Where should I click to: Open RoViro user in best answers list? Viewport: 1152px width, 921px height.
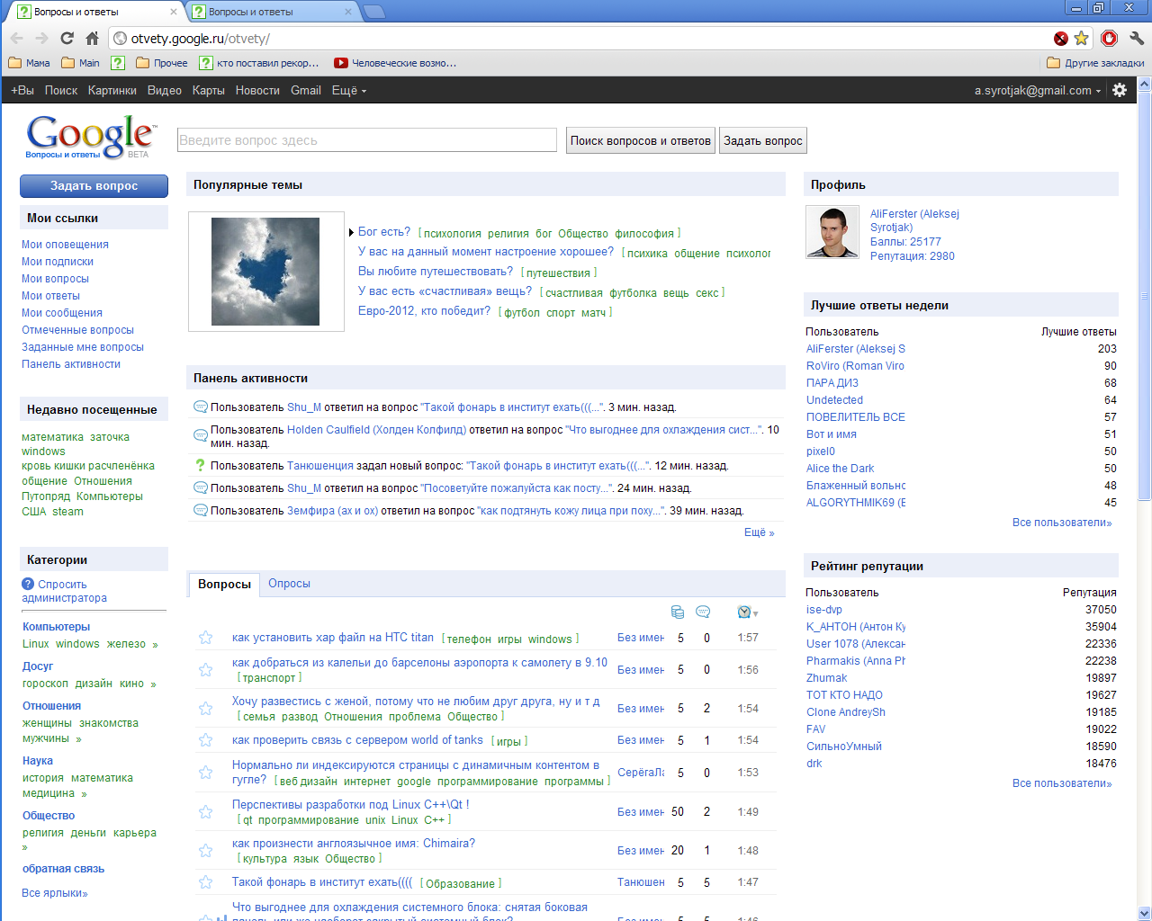pos(855,366)
